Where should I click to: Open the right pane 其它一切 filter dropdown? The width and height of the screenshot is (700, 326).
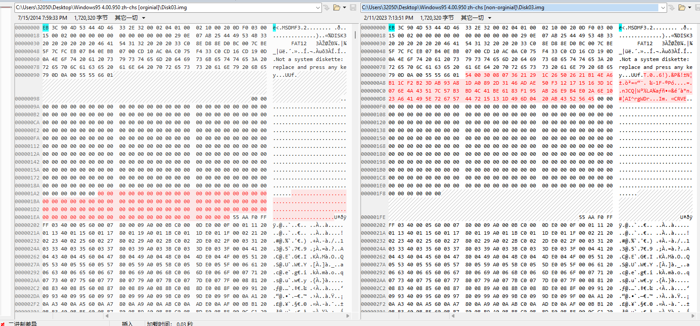[489, 18]
